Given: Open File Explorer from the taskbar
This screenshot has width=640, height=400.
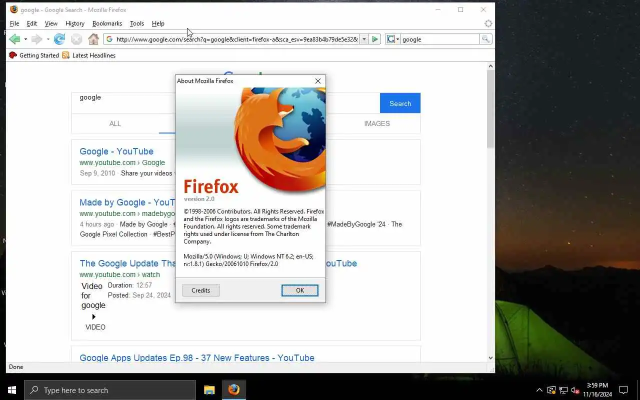Looking at the screenshot, I should pos(209,390).
